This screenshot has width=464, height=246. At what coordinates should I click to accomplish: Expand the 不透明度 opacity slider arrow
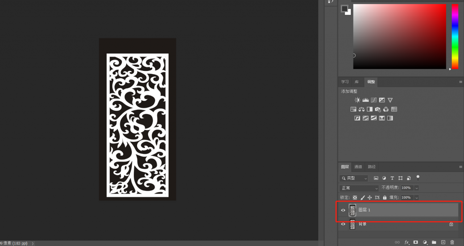point(417,188)
